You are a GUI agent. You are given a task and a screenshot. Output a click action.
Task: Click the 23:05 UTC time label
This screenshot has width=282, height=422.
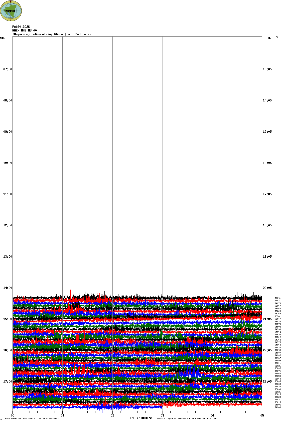tap(267, 382)
